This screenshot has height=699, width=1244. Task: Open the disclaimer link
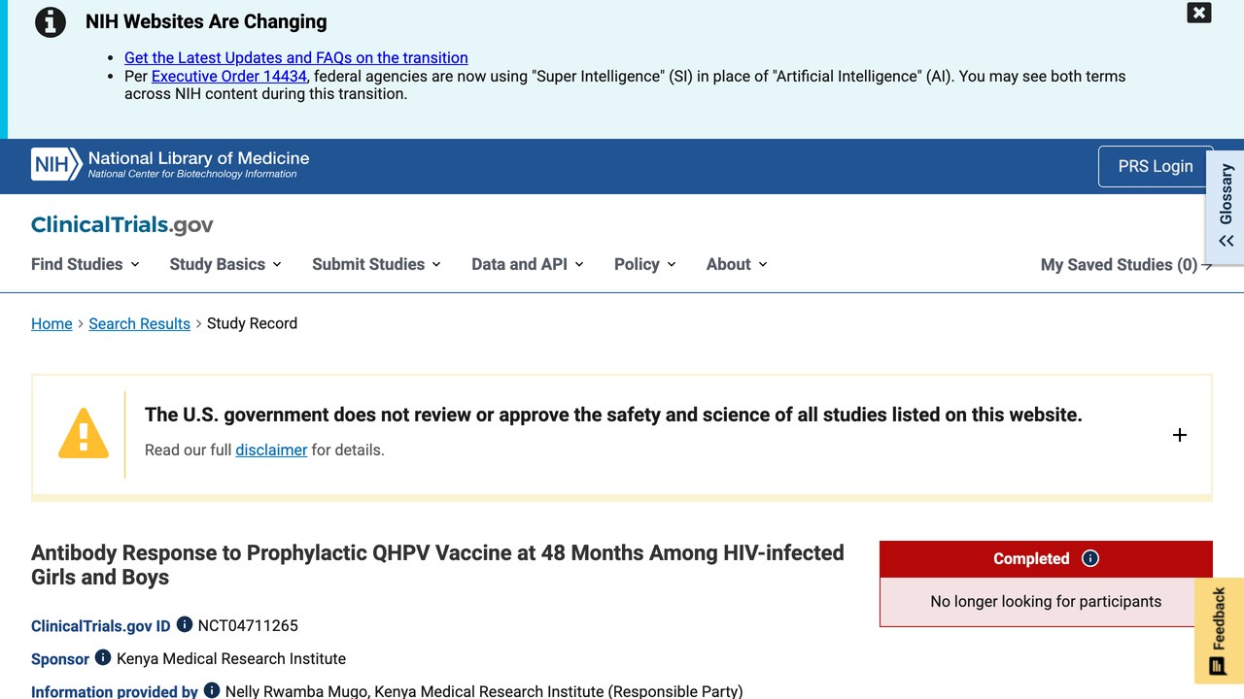coord(271,449)
